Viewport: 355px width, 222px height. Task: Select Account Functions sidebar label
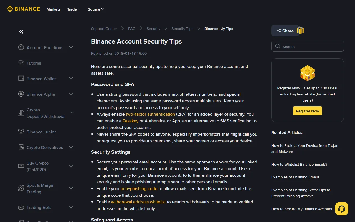coord(45,47)
